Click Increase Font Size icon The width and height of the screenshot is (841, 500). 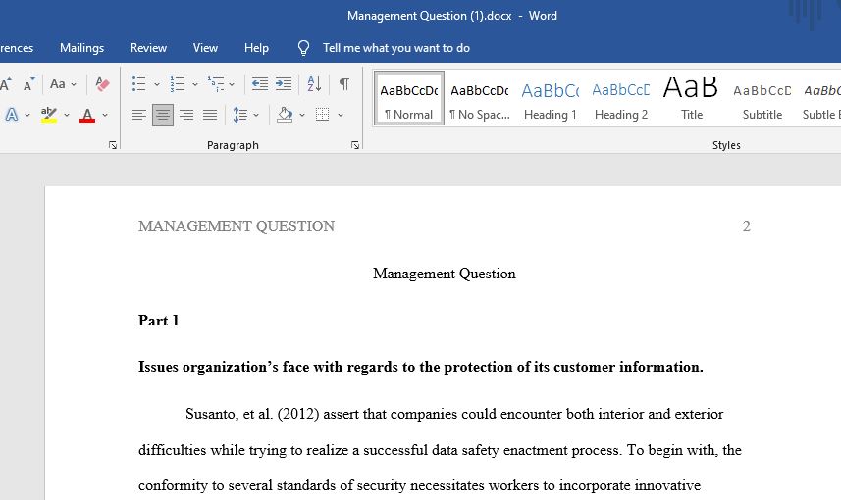click(6, 84)
